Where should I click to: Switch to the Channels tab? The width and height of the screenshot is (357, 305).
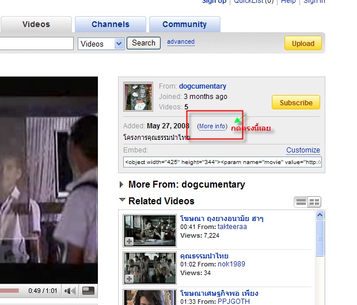[111, 24]
